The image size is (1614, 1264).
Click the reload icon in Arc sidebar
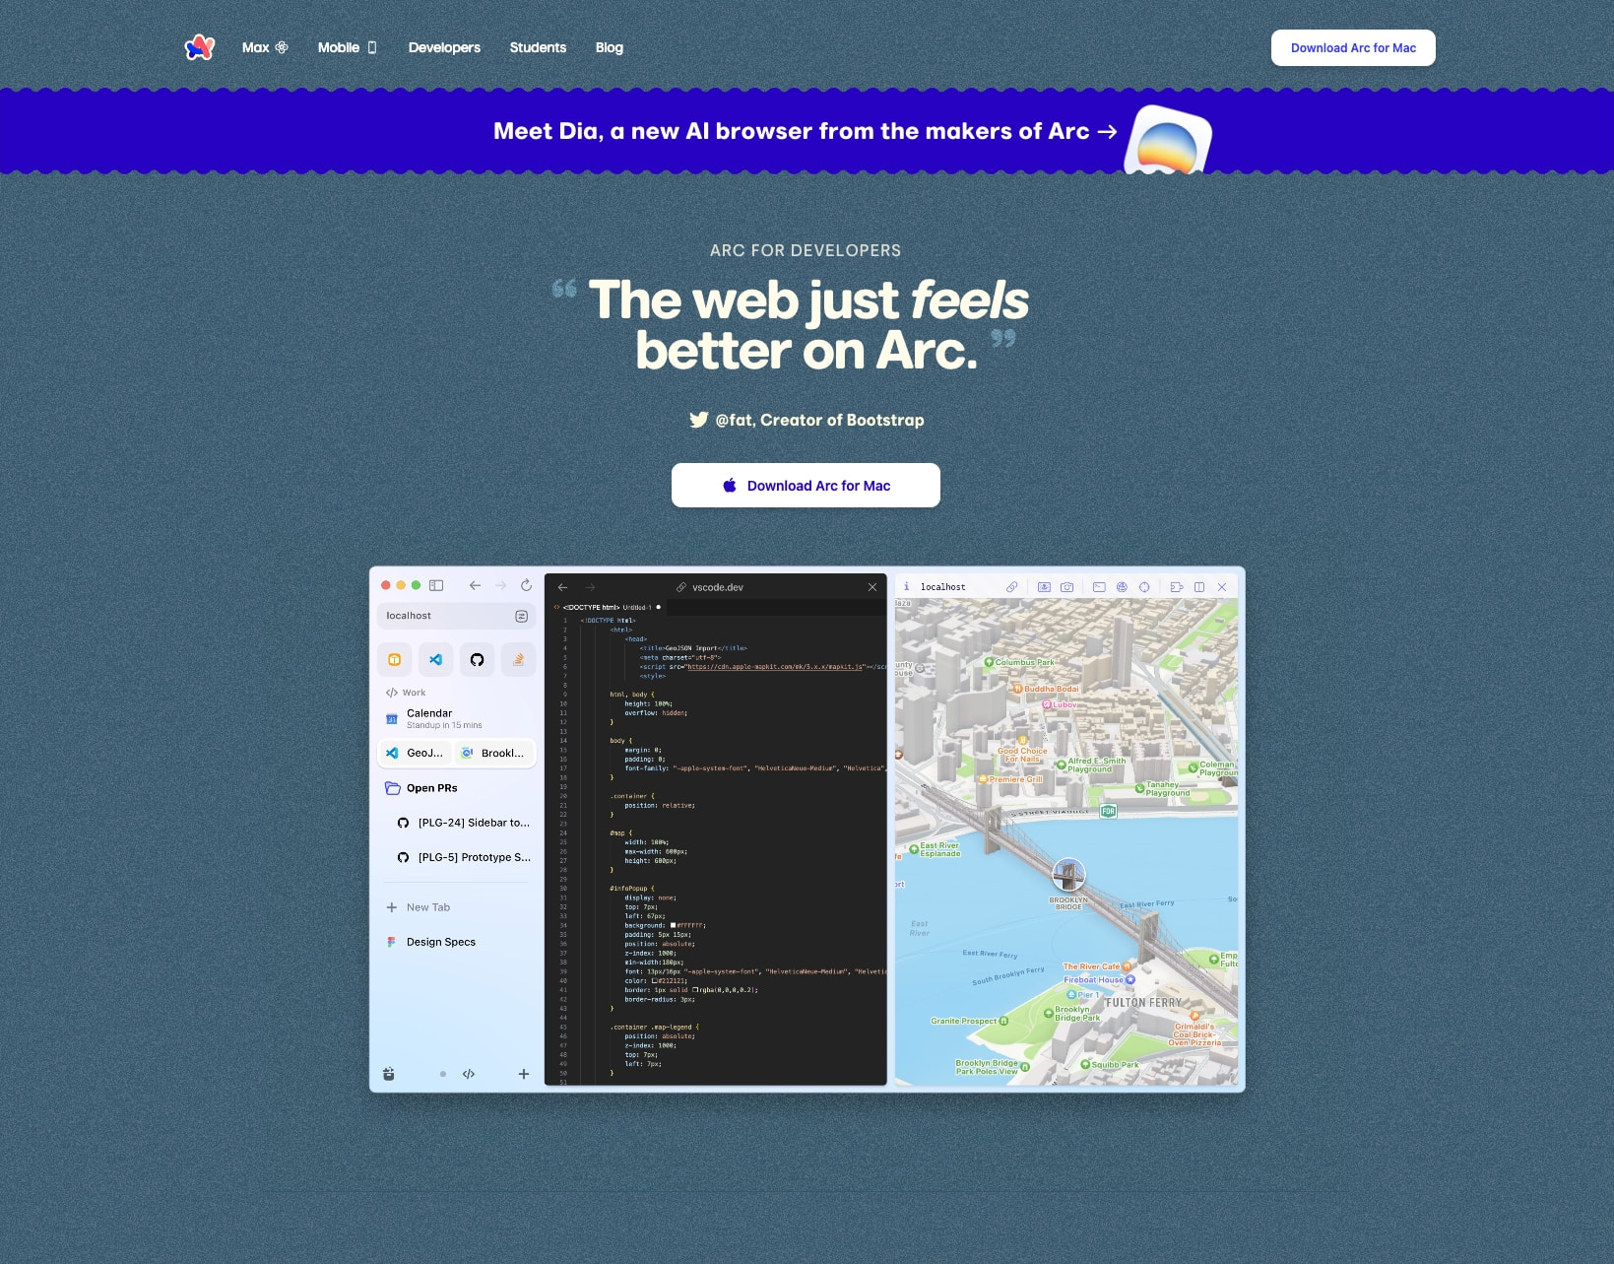[526, 585]
